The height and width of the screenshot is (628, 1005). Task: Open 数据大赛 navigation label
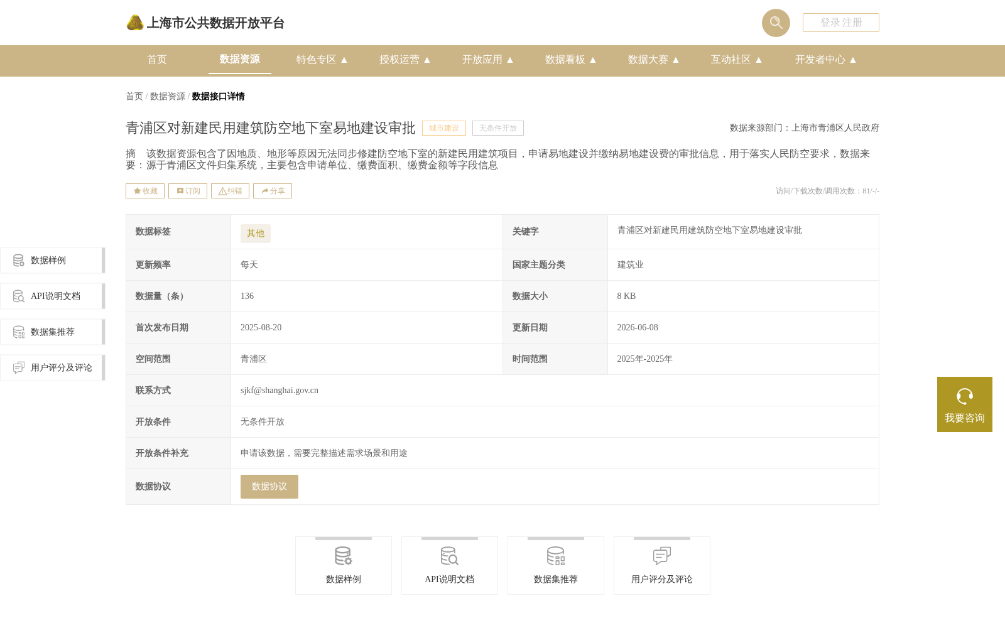pyautogui.click(x=648, y=60)
